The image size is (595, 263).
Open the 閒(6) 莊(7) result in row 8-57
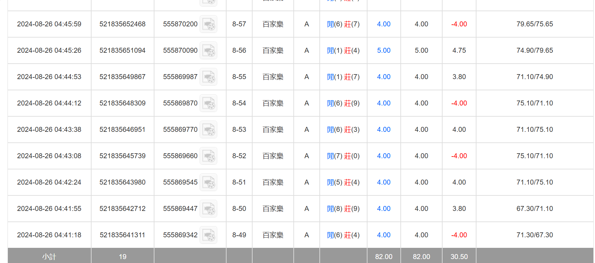[343, 24]
